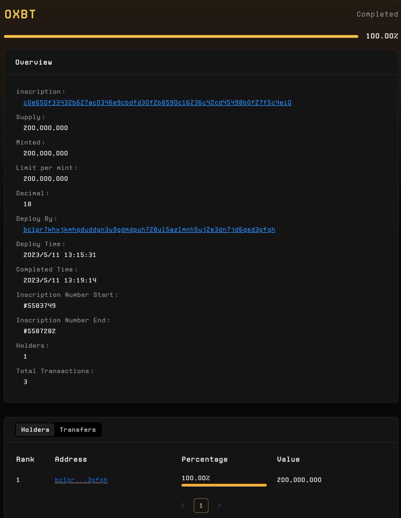The image size is (401, 518).
Task: Click the top mint progress bar
Action: 181,37
